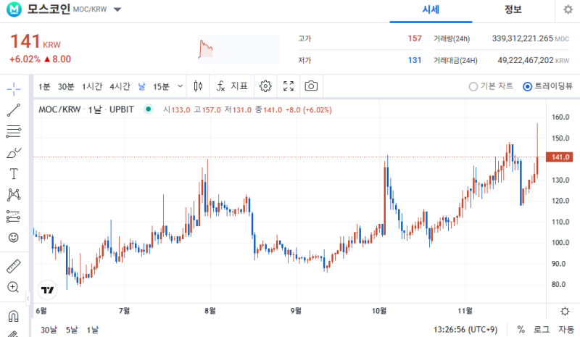Click the 10월 label on time axis
Viewport: 580px width, 337px height.
pos(379,311)
